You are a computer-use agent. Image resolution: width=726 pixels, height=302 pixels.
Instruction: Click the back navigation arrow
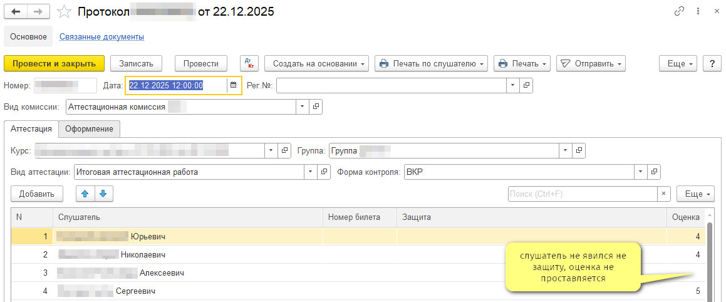tap(16, 12)
